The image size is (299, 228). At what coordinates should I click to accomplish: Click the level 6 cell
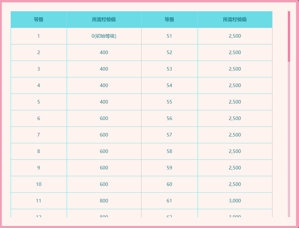(x=39, y=119)
